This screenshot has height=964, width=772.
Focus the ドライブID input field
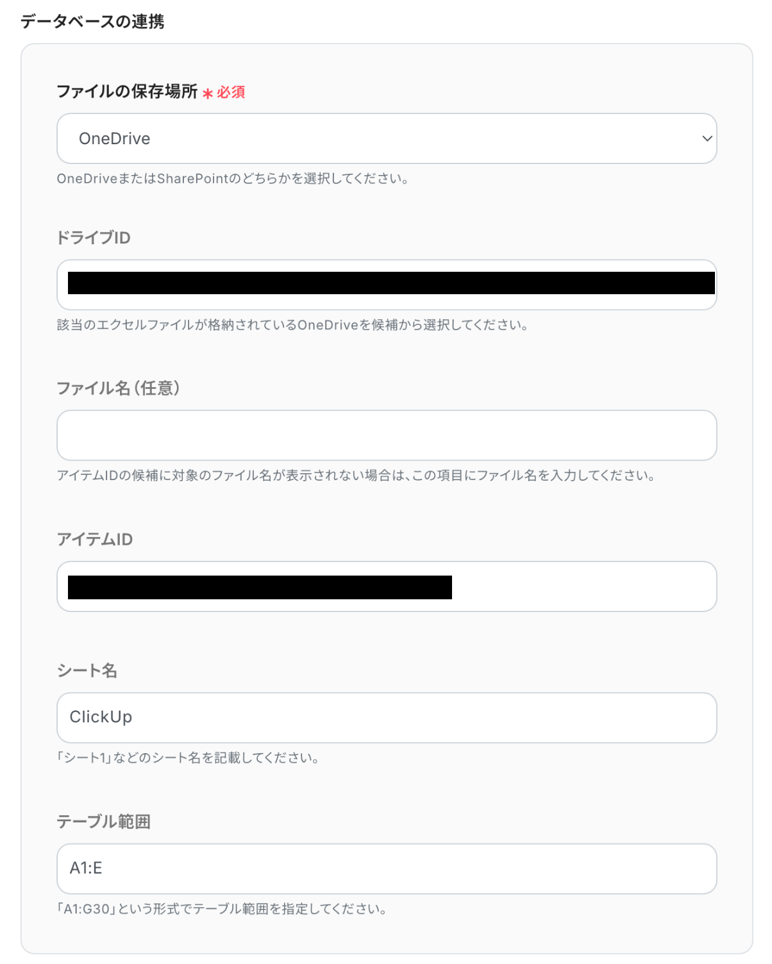pos(386,285)
